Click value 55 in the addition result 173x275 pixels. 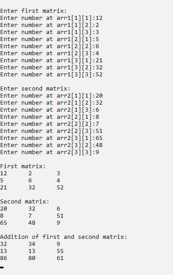60,251
